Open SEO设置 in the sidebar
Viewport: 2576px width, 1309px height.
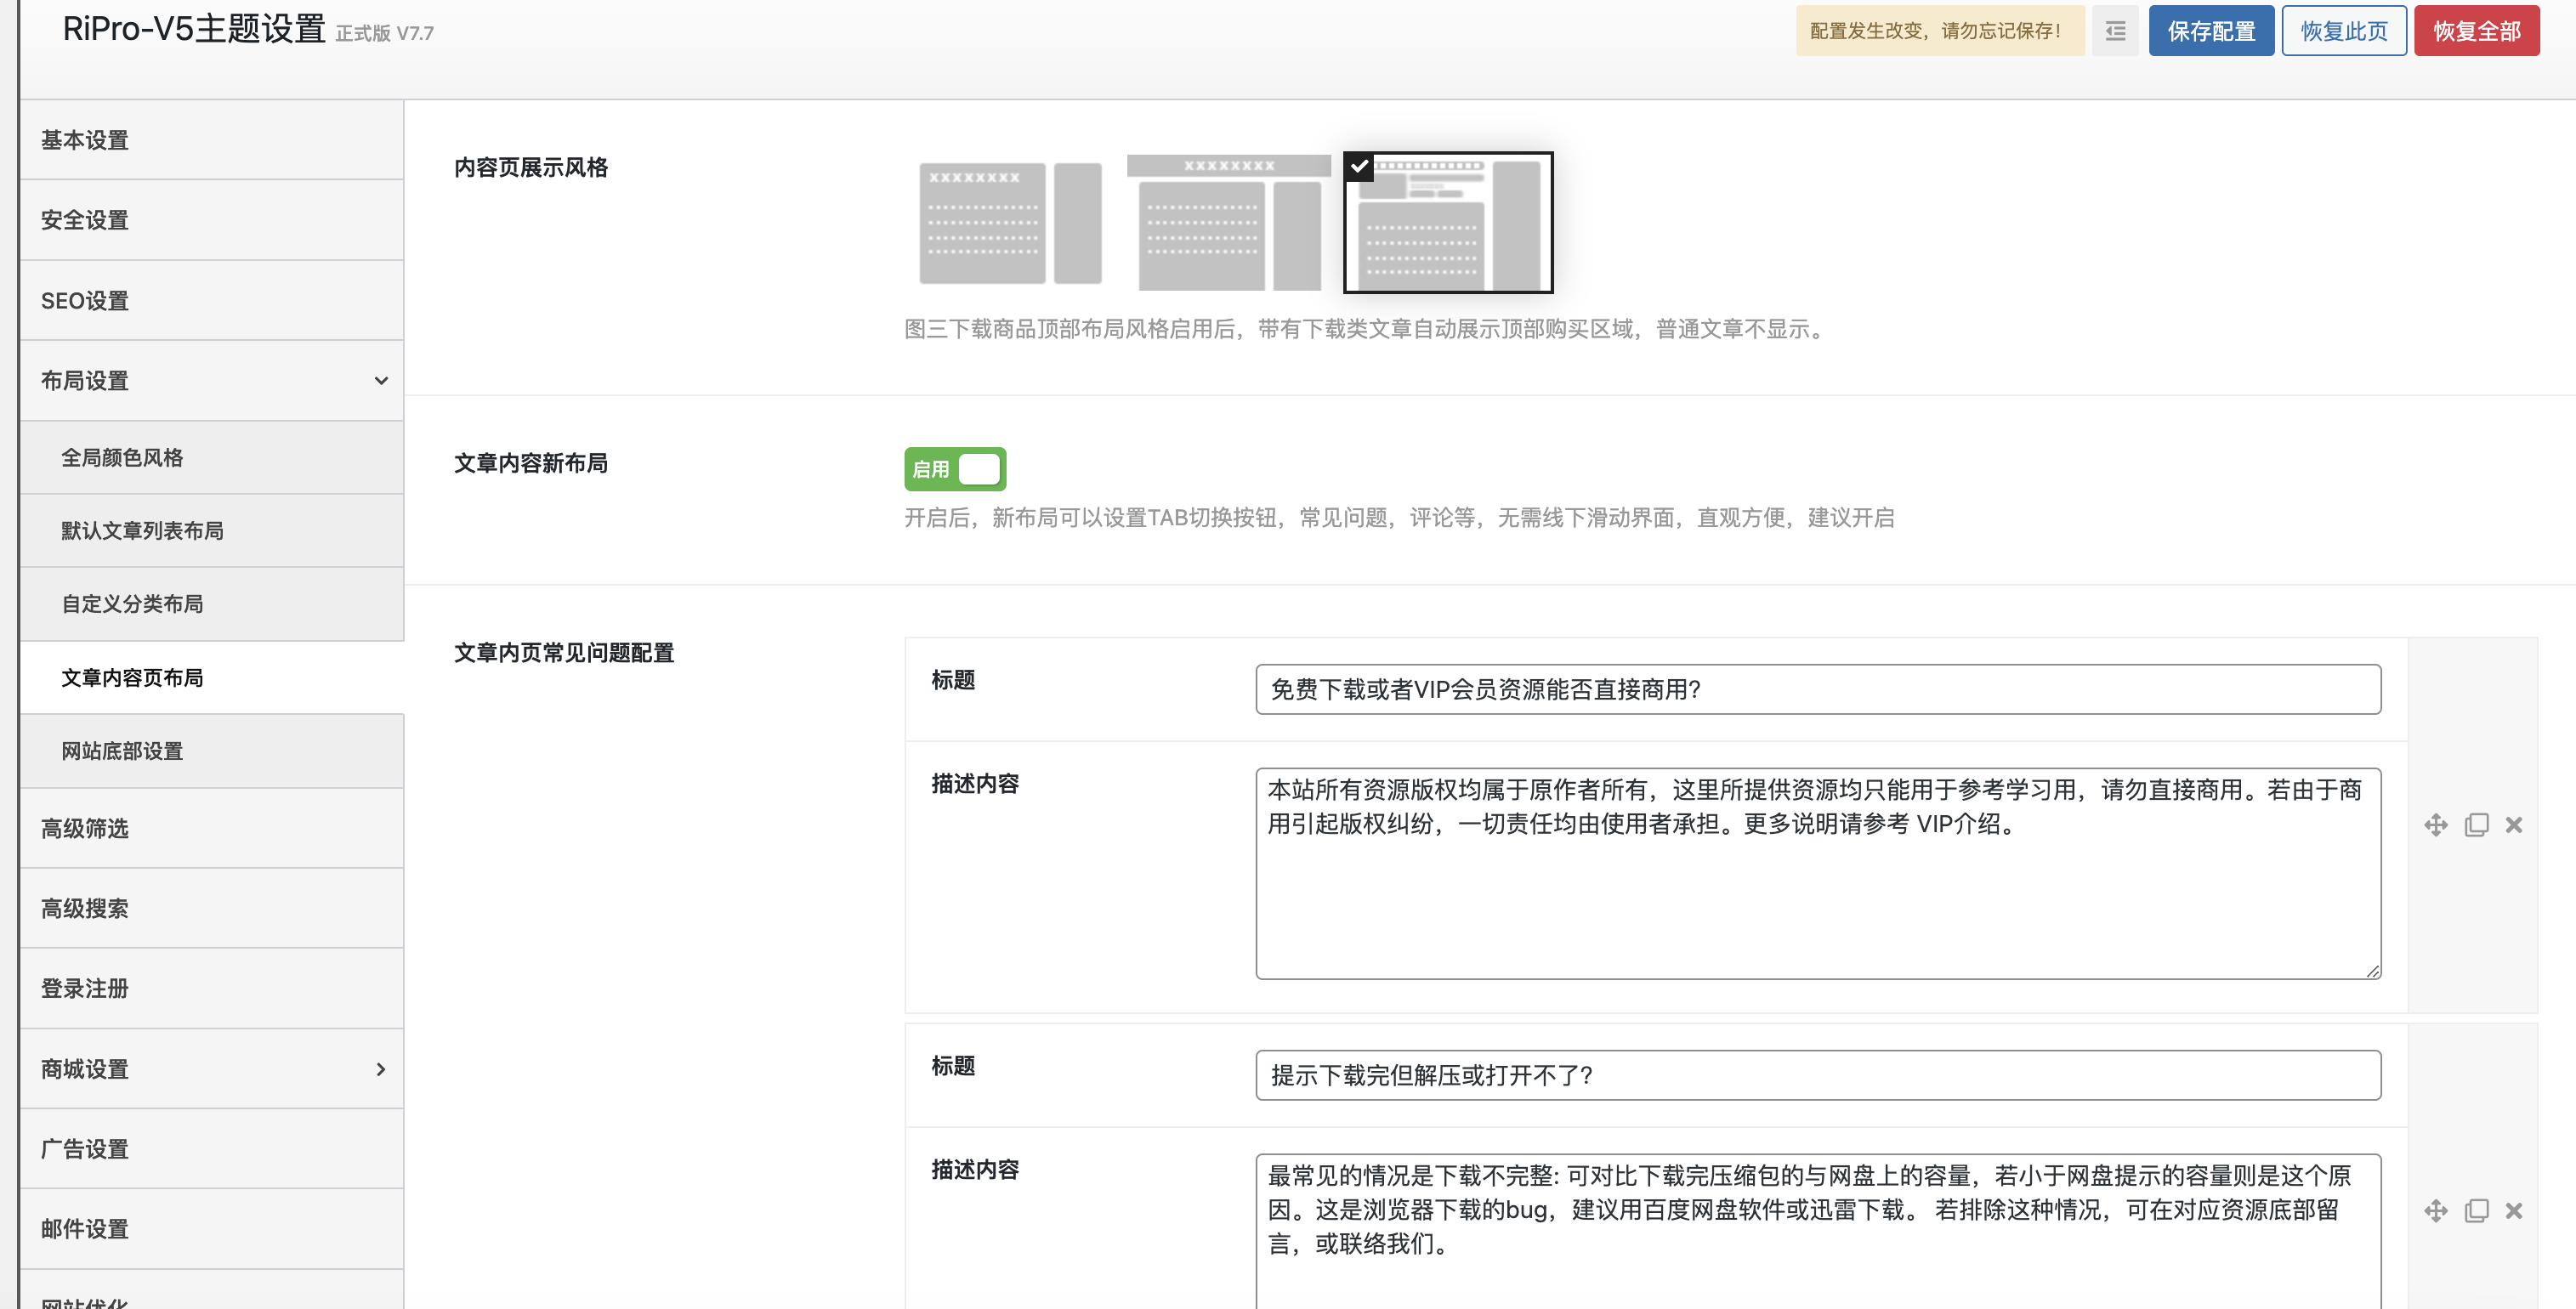point(212,301)
